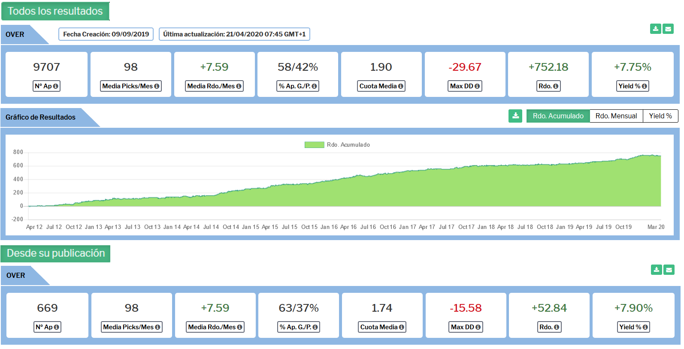Screen dimensions: 684x349
Task: Click the 1.74 average odds value
Action: [x=382, y=308]
